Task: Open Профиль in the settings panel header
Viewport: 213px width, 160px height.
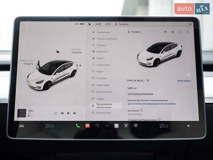Action: (x=134, y=32)
